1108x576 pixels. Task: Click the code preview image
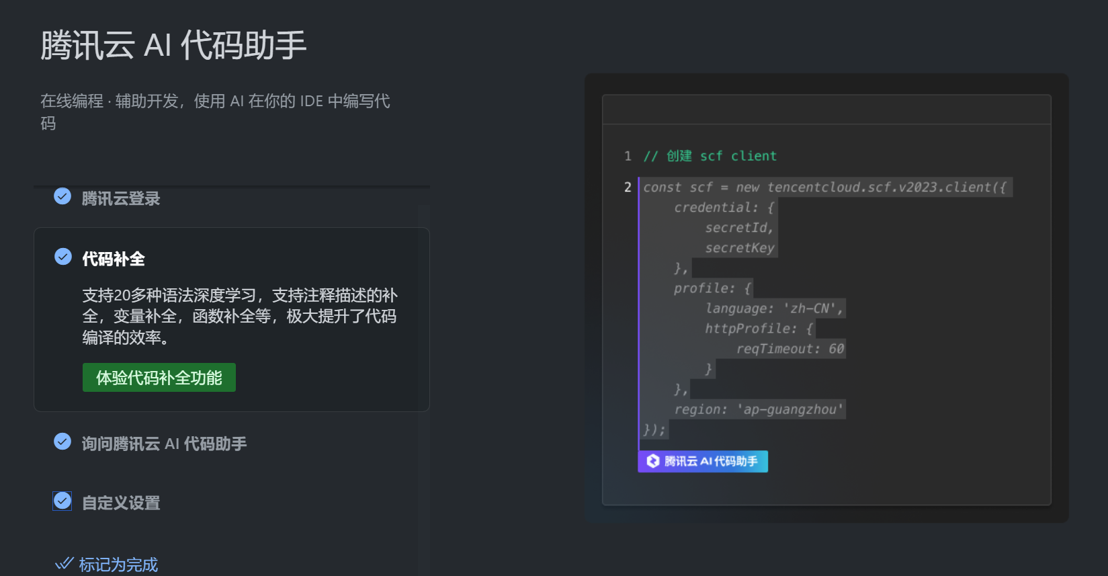click(826, 298)
